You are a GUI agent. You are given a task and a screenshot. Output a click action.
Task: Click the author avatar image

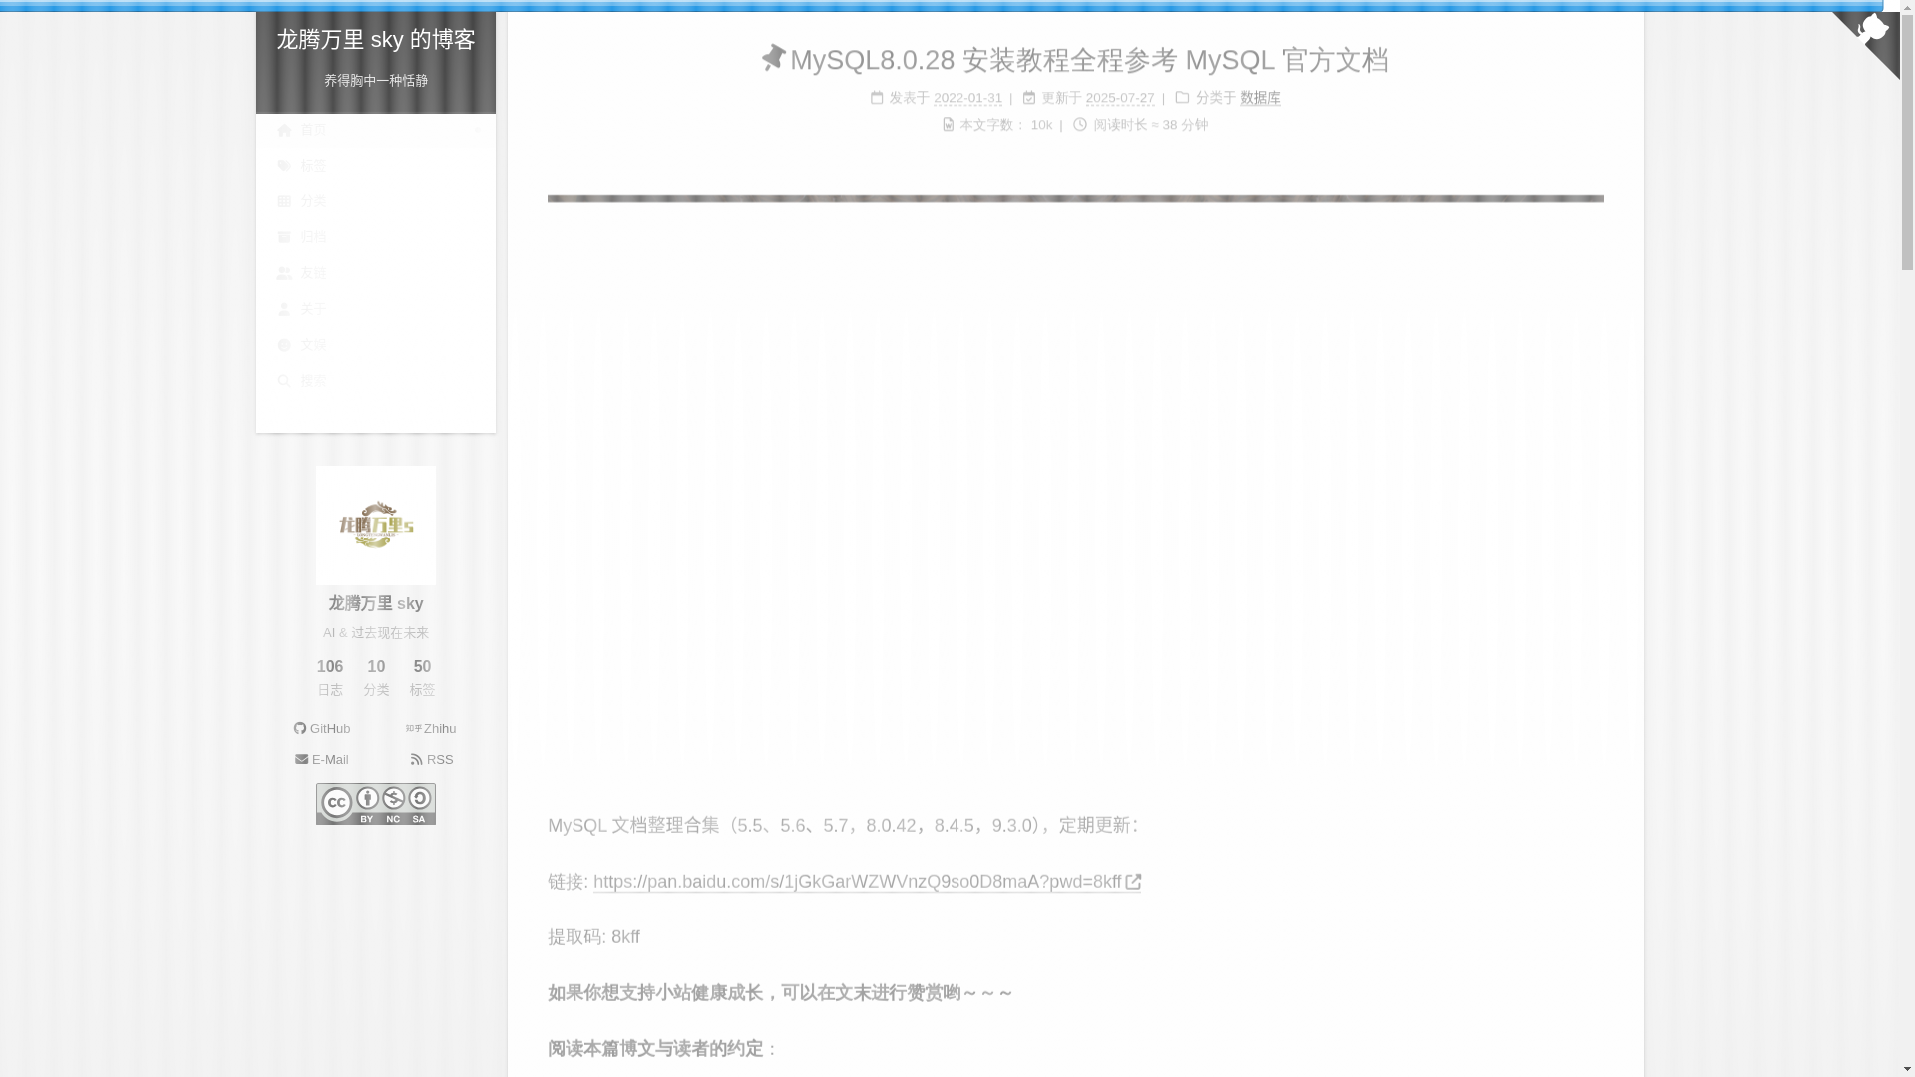tap(376, 526)
